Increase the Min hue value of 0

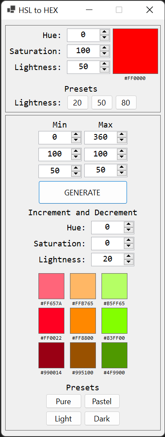(x=76, y=135)
